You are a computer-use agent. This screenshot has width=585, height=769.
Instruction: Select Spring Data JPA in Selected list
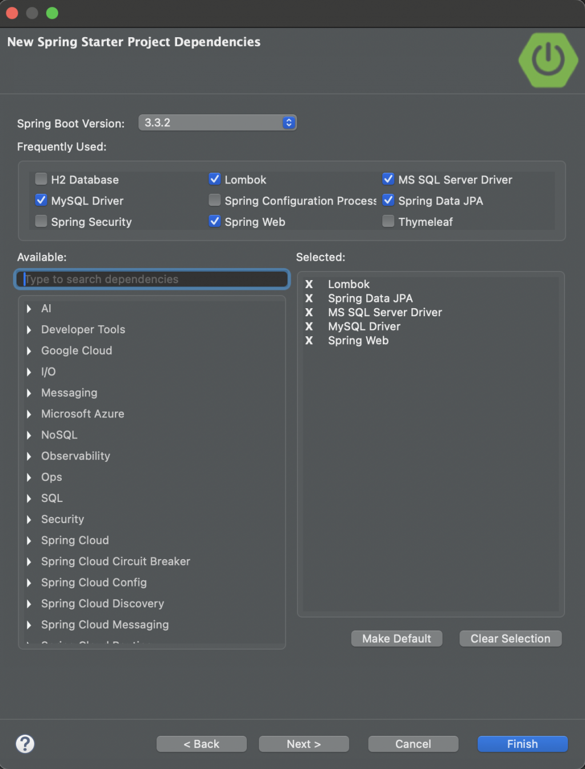coord(370,298)
